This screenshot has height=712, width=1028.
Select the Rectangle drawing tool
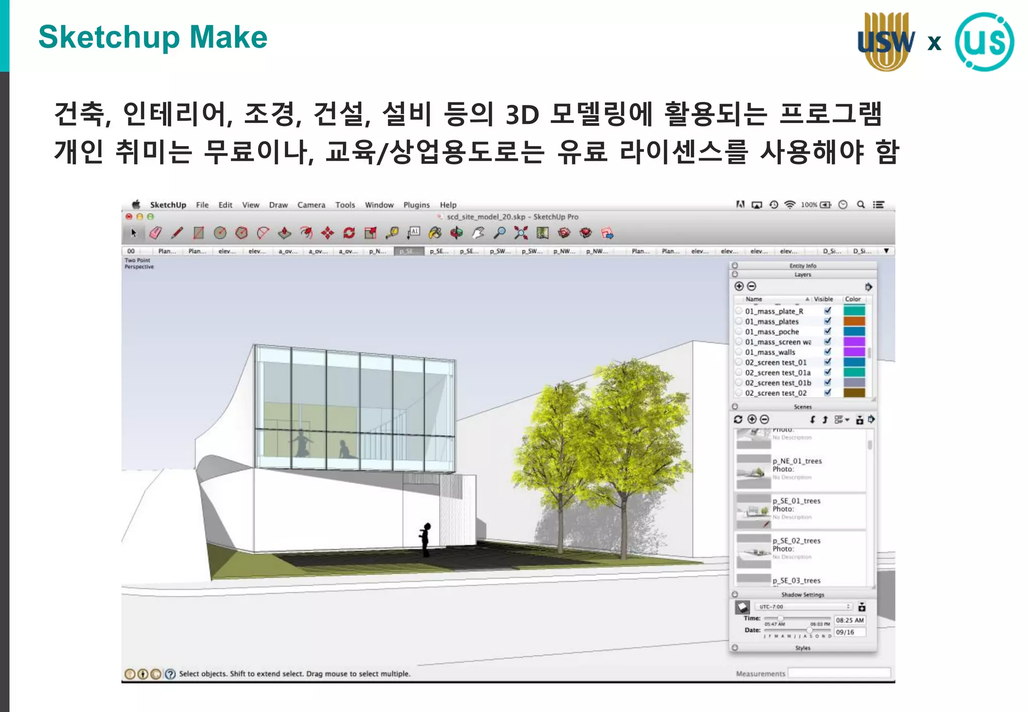tap(199, 233)
